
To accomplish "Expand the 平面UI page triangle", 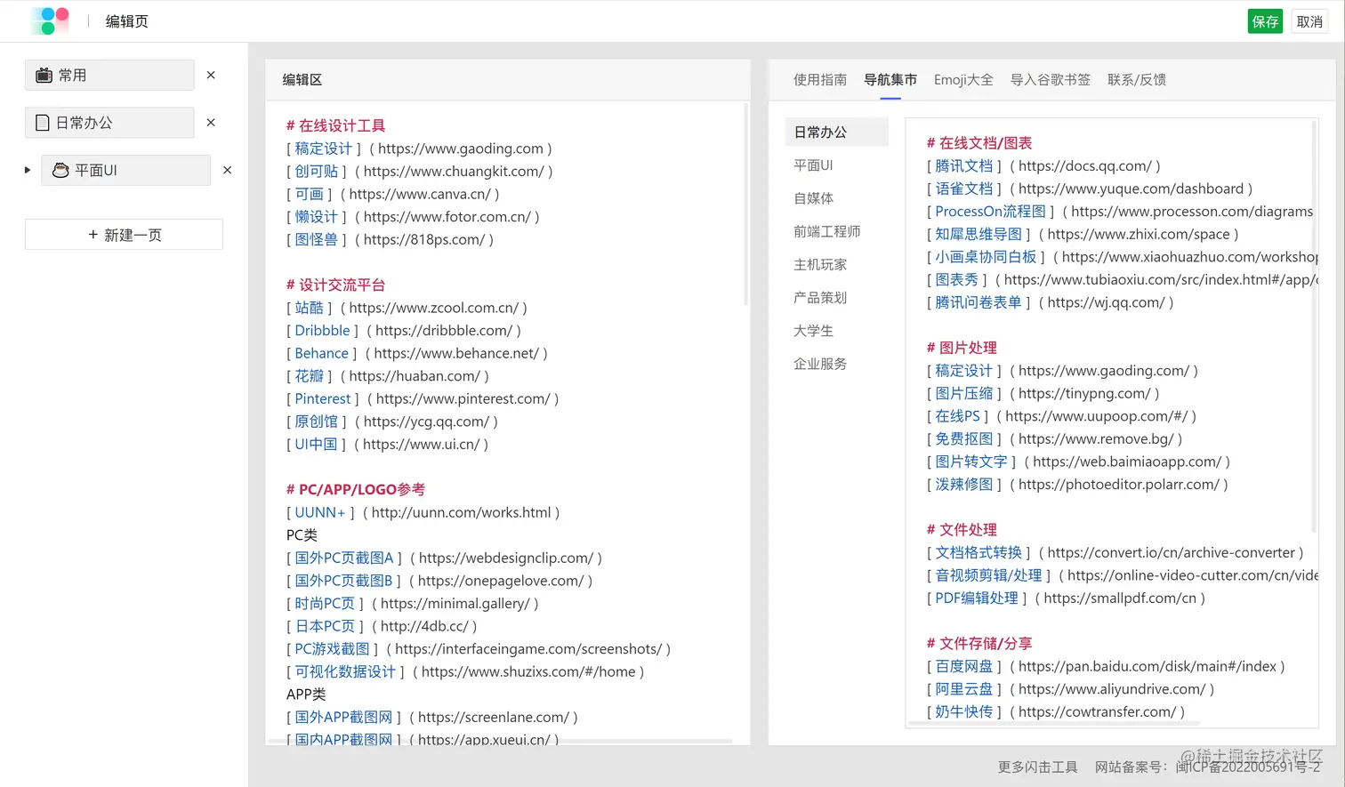I will pos(28,170).
